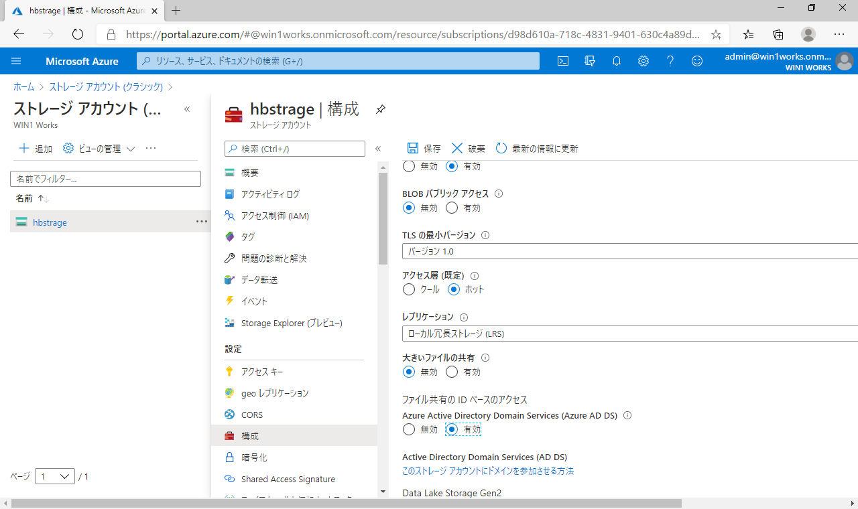Screen dimensions: 858x509
Task: Click 最新の情報に更新 refresh button
Action: click(537, 149)
